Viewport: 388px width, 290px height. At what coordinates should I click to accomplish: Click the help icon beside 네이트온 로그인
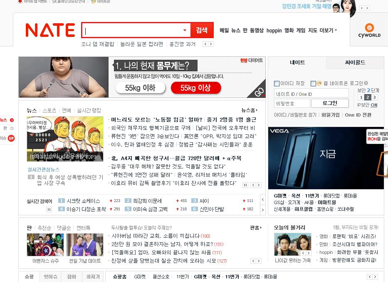[x=366, y=83]
